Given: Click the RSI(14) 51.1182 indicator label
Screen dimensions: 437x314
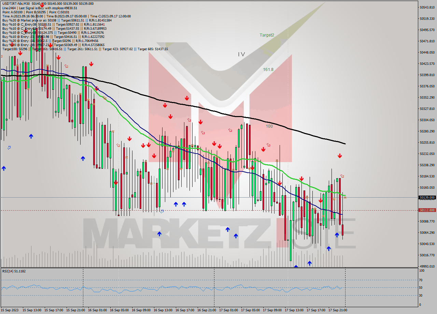Looking at the screenshot, I should click(x=14, y=271).
